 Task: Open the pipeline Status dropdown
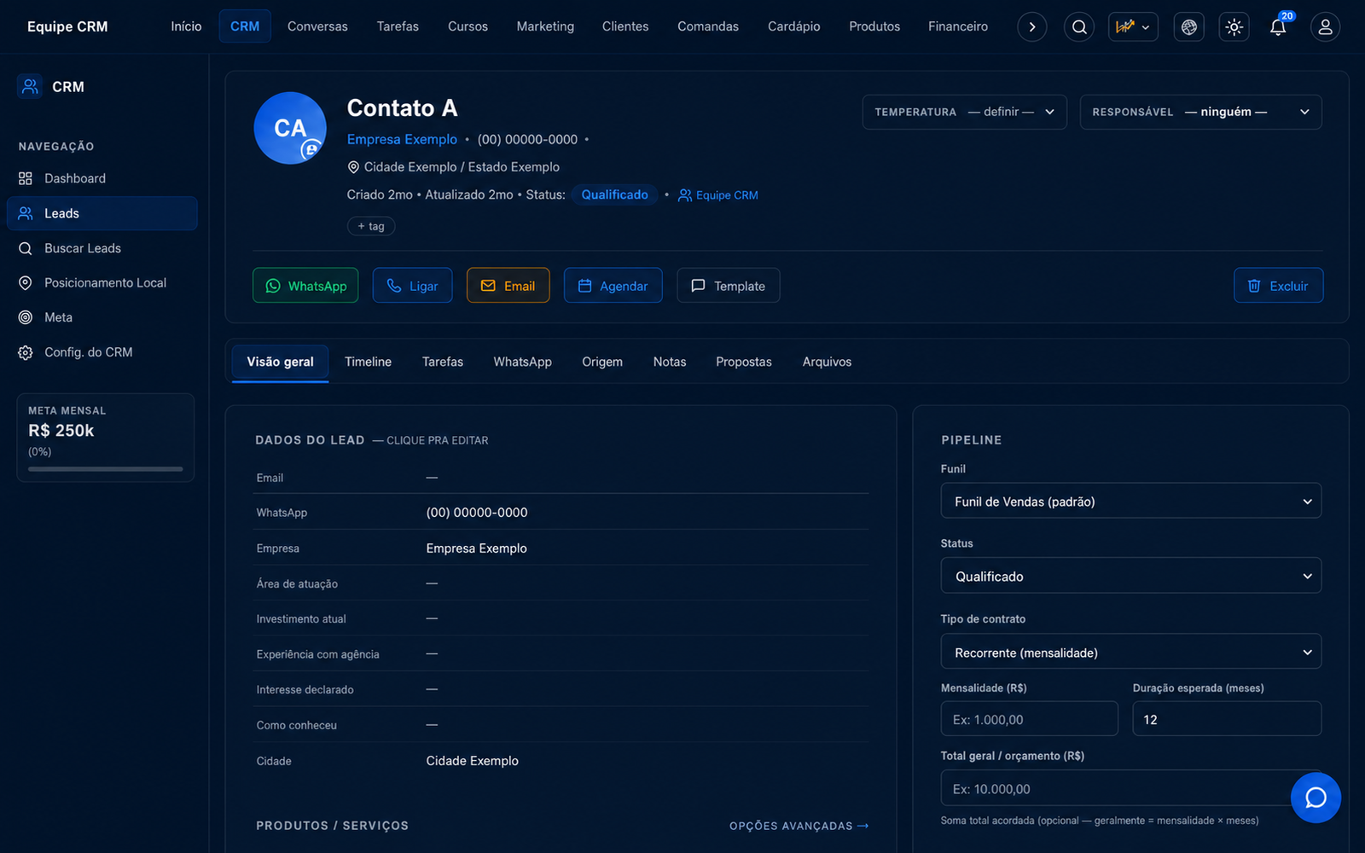(1131, 576)
